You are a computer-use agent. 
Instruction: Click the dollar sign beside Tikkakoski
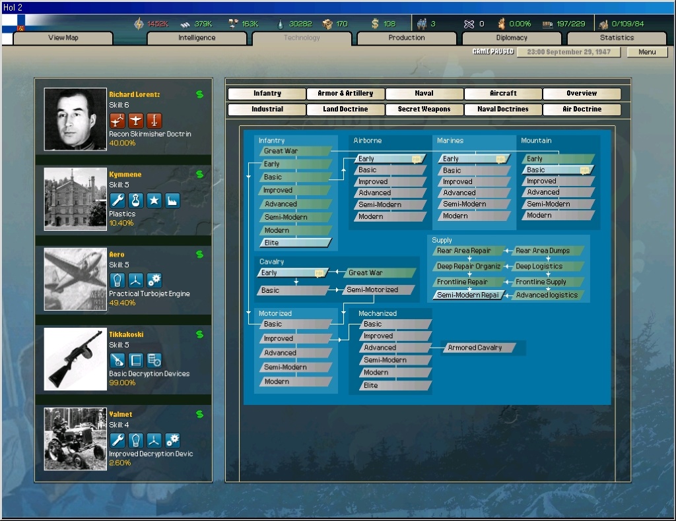pyautogui.click(x=199, y=334)
